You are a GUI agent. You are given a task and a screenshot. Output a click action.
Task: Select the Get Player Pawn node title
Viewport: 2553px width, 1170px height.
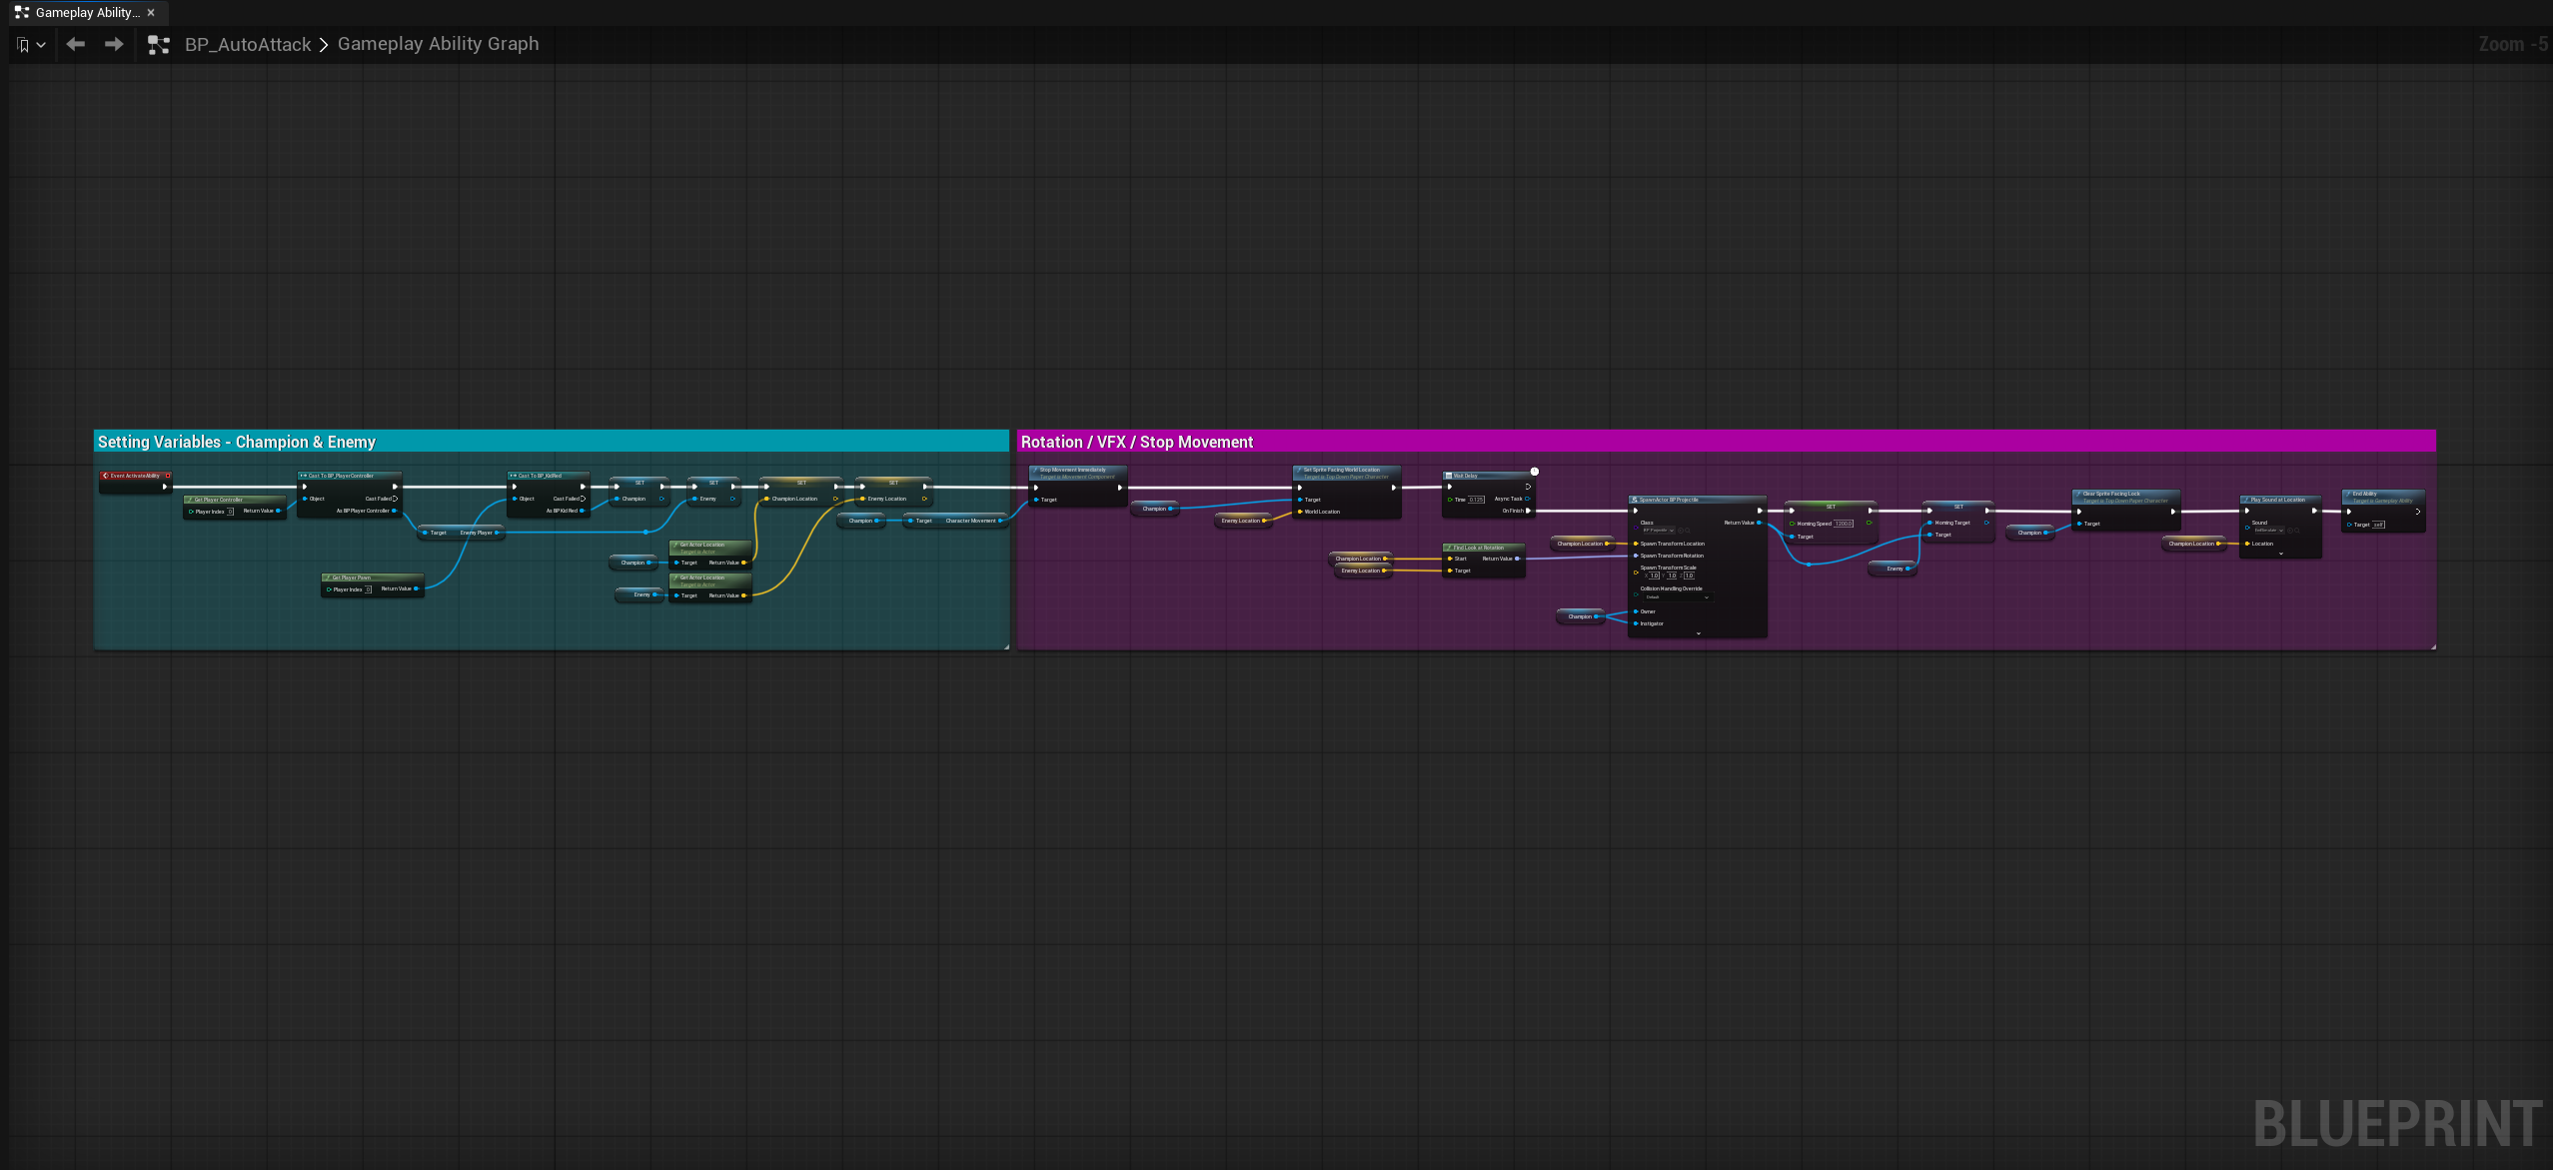coord(373,578)
